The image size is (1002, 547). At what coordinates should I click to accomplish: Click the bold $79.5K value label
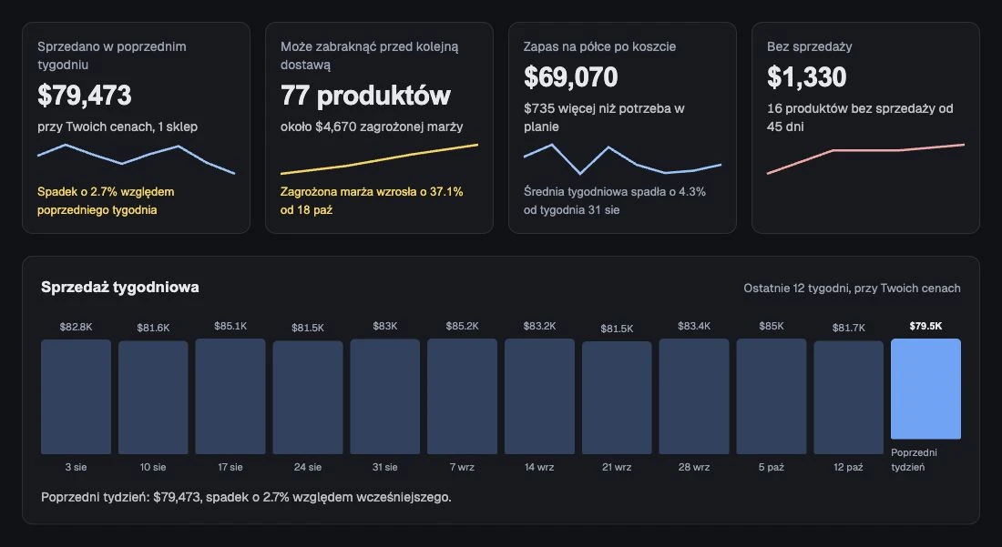pos(926,326)
